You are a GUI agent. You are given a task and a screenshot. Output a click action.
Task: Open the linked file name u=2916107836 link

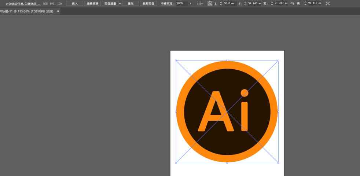point(23,4)
